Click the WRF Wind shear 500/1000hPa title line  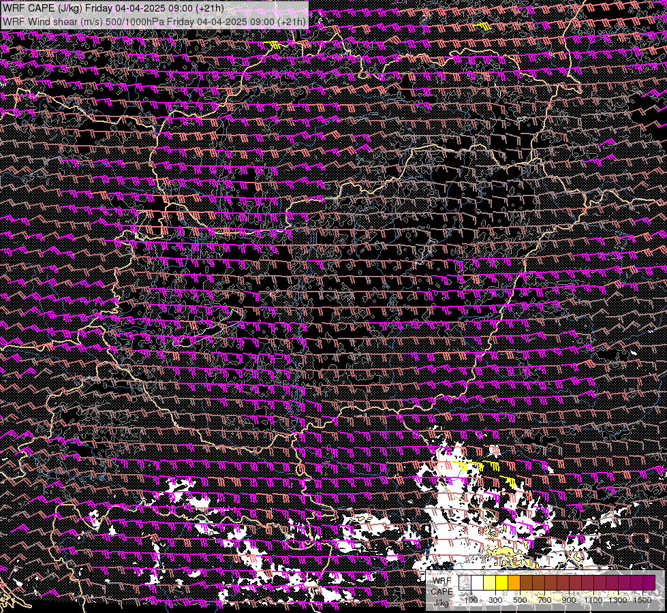pyautogui.click(x=154, y=21)
